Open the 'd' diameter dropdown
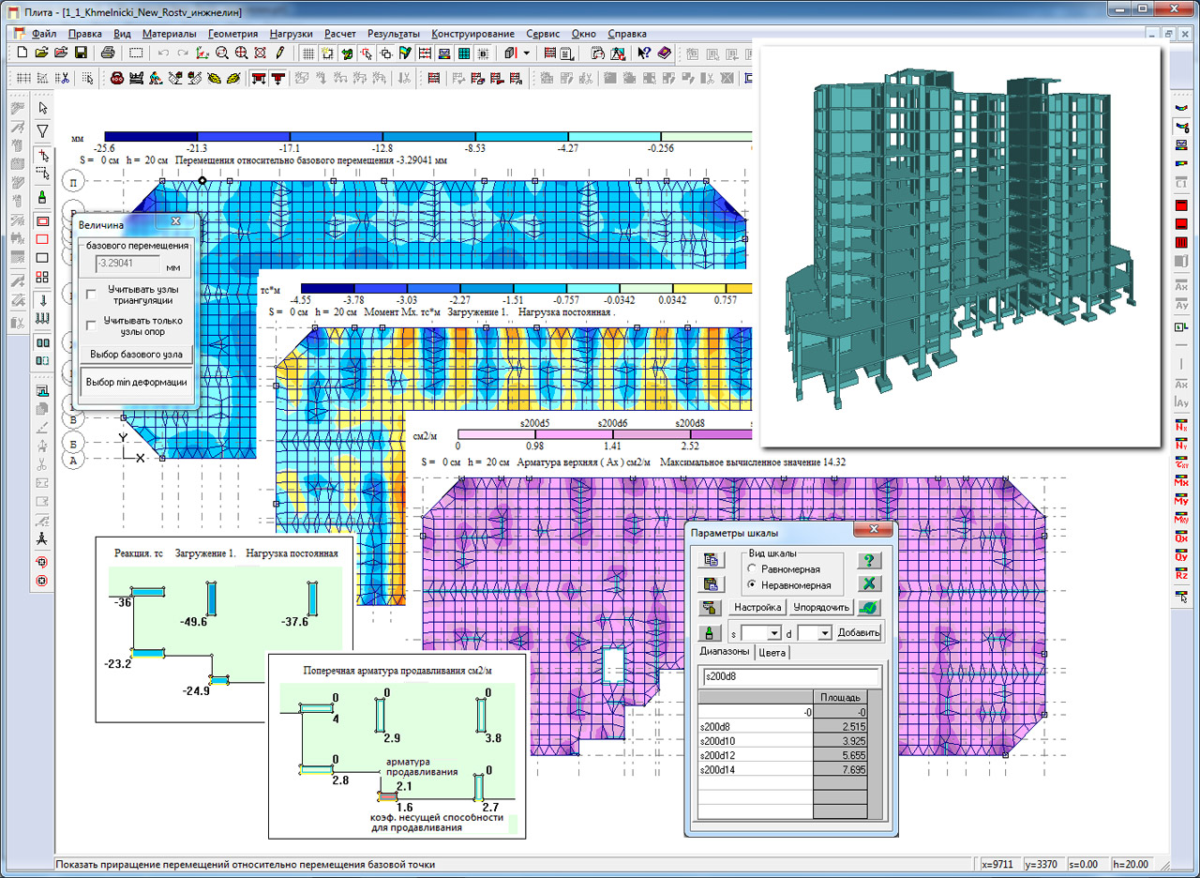The height and width of the screenshot is (878, 1200). coord(824,633)
